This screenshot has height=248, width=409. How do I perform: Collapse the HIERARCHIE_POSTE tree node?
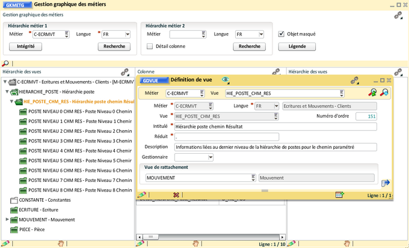point(7,92)
